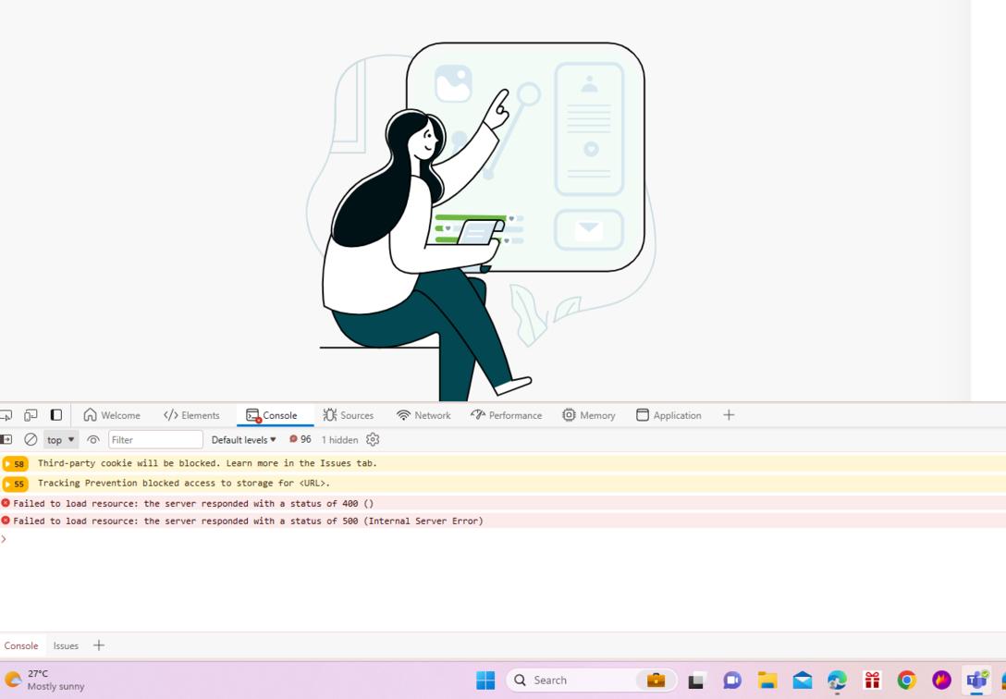Click the 96 issues counter badge

click(301, 440)
